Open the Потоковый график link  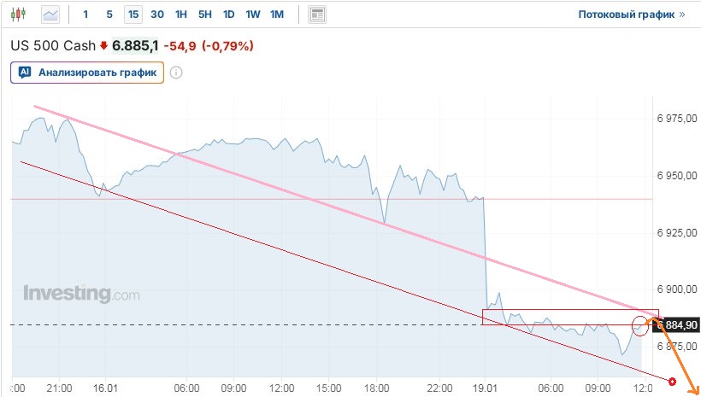(x=627, y=15)
